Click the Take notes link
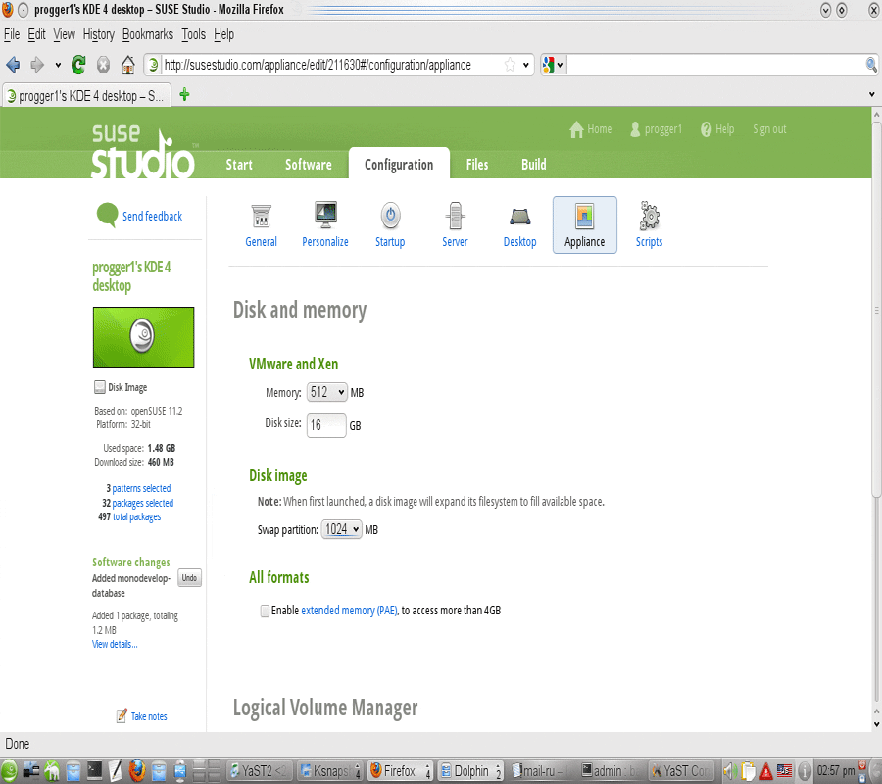Image resolution: width=882 pixels, height=784 pixels. (x=149, y=716)
